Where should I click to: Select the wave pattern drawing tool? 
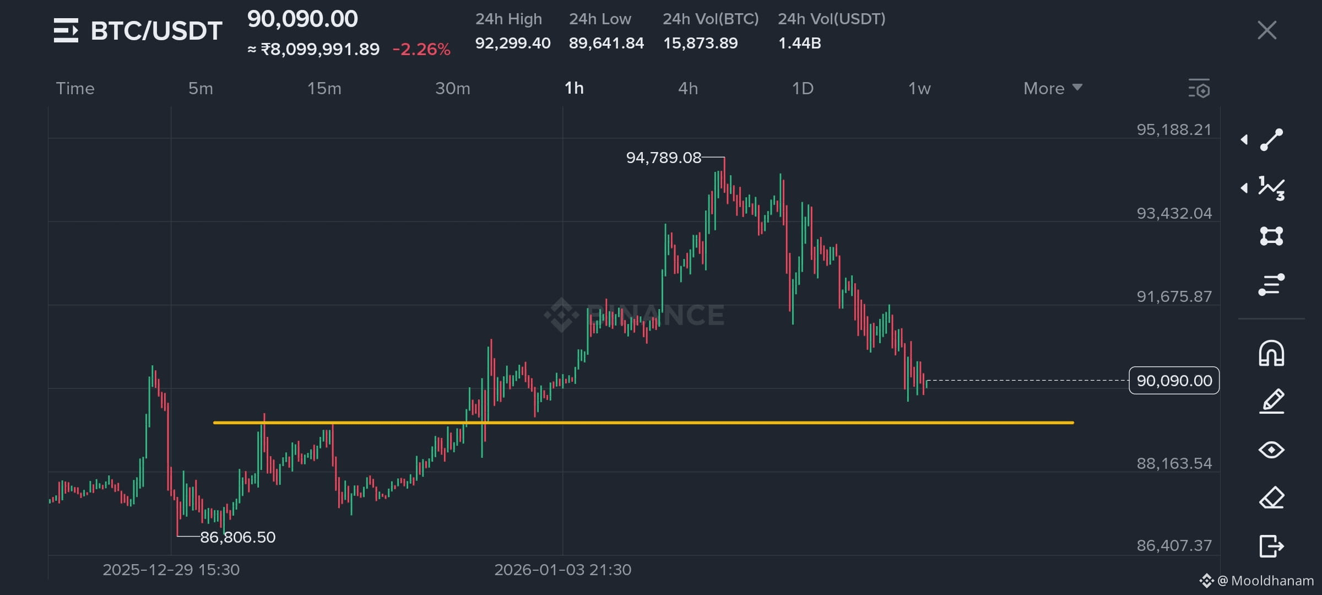pos(1271,188)
